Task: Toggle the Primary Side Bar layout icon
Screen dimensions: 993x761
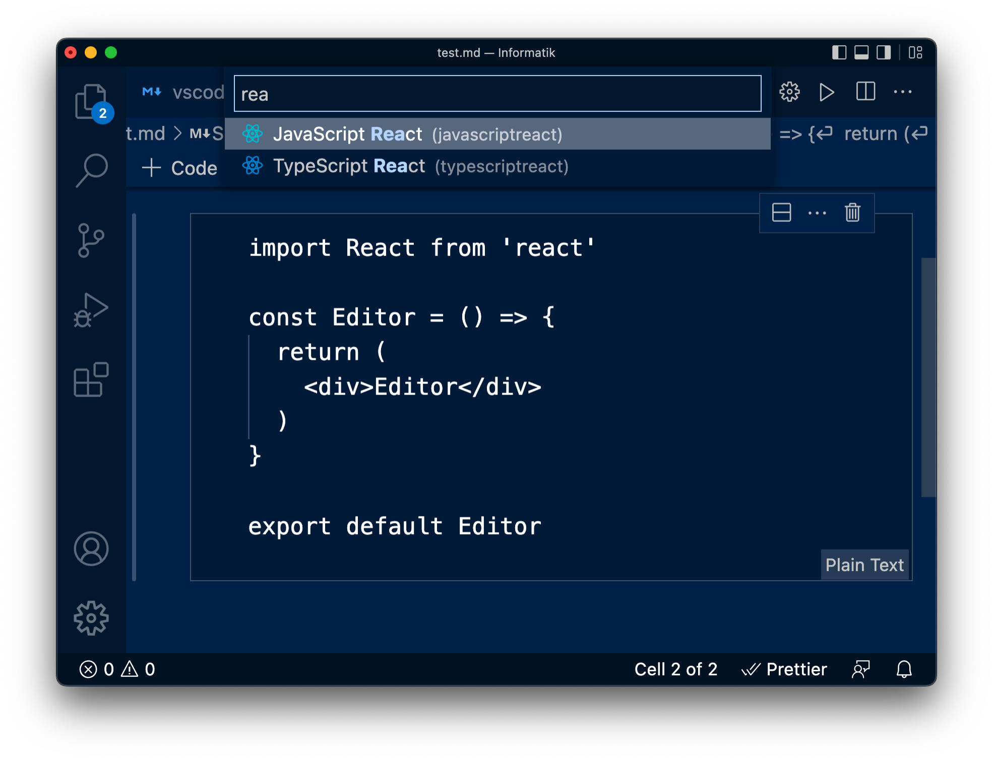Action: coord(839,52)
